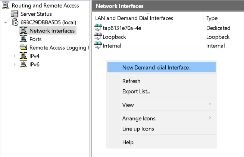
Task: Select the Server Status icon
Action: 15,14
